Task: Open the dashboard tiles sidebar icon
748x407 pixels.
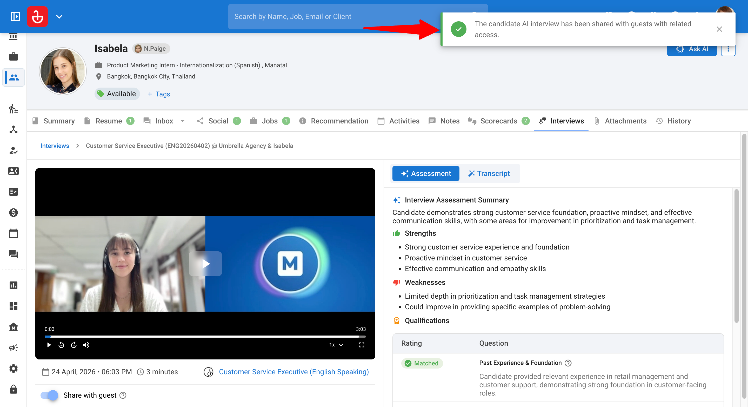Action: pyautogui.click(x=13, y=306)
